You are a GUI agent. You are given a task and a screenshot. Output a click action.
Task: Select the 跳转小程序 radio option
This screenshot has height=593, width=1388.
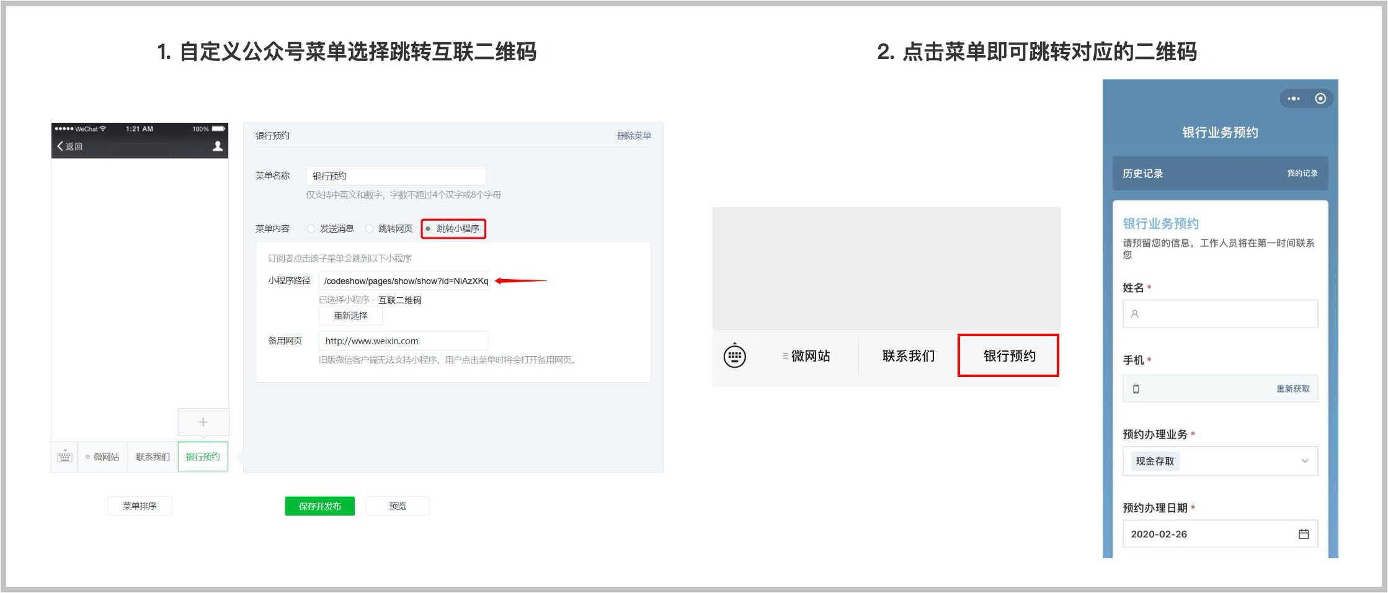(x=429, y=229)
